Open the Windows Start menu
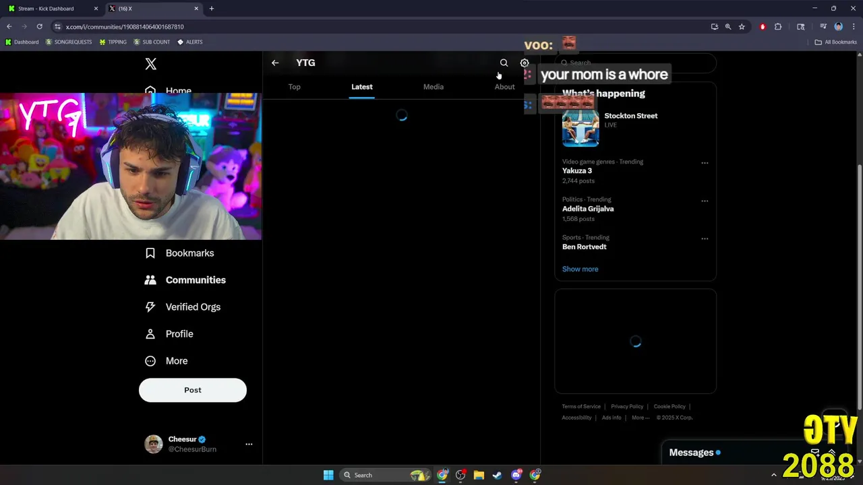Viewport: 863px width, 485px height. coord(328,475)
